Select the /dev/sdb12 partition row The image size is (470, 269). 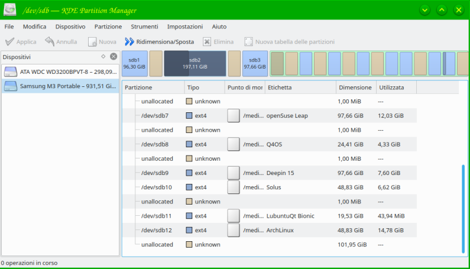269,231
